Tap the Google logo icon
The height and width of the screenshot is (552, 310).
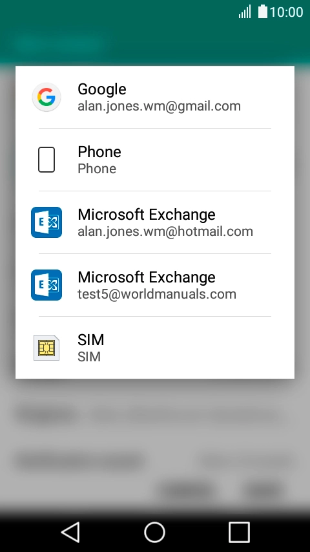point(46,97)
